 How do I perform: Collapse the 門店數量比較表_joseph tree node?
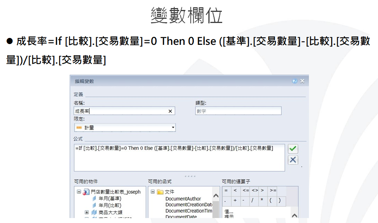(79, 192)
